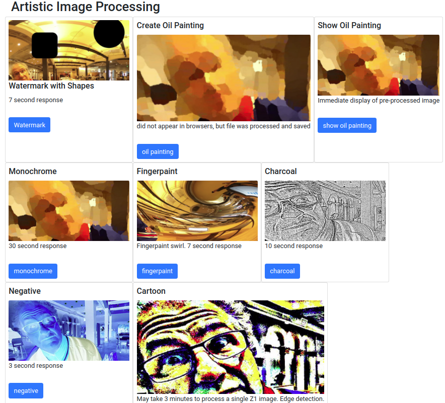Screen dimensions: 445x403
Task: Select the Cartoon effect image
Action: [231, 347]
